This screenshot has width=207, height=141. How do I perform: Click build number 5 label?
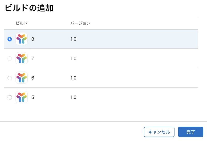click(x=33, y=97)
